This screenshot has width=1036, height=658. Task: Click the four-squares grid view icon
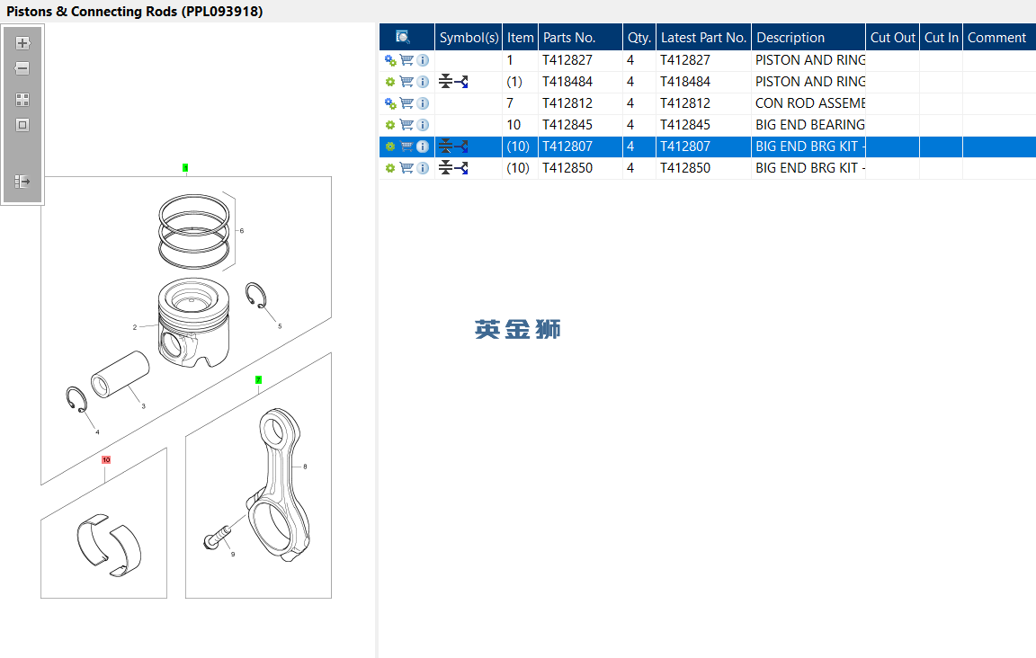click(22, 100)
